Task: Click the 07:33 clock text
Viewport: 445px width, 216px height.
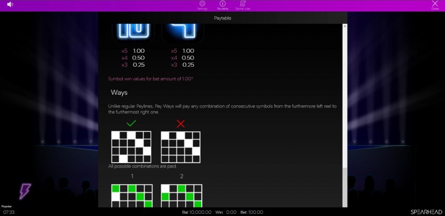Action: coord(9,212)
